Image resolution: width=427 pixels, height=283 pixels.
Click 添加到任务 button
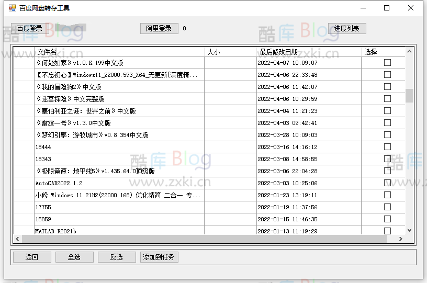159,257
